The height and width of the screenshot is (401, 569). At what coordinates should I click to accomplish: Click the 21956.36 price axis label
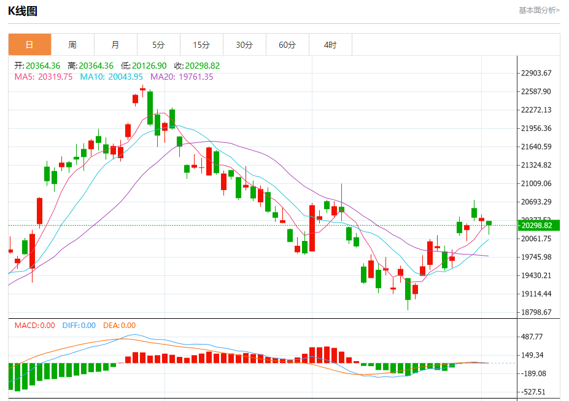click(536, 128)
